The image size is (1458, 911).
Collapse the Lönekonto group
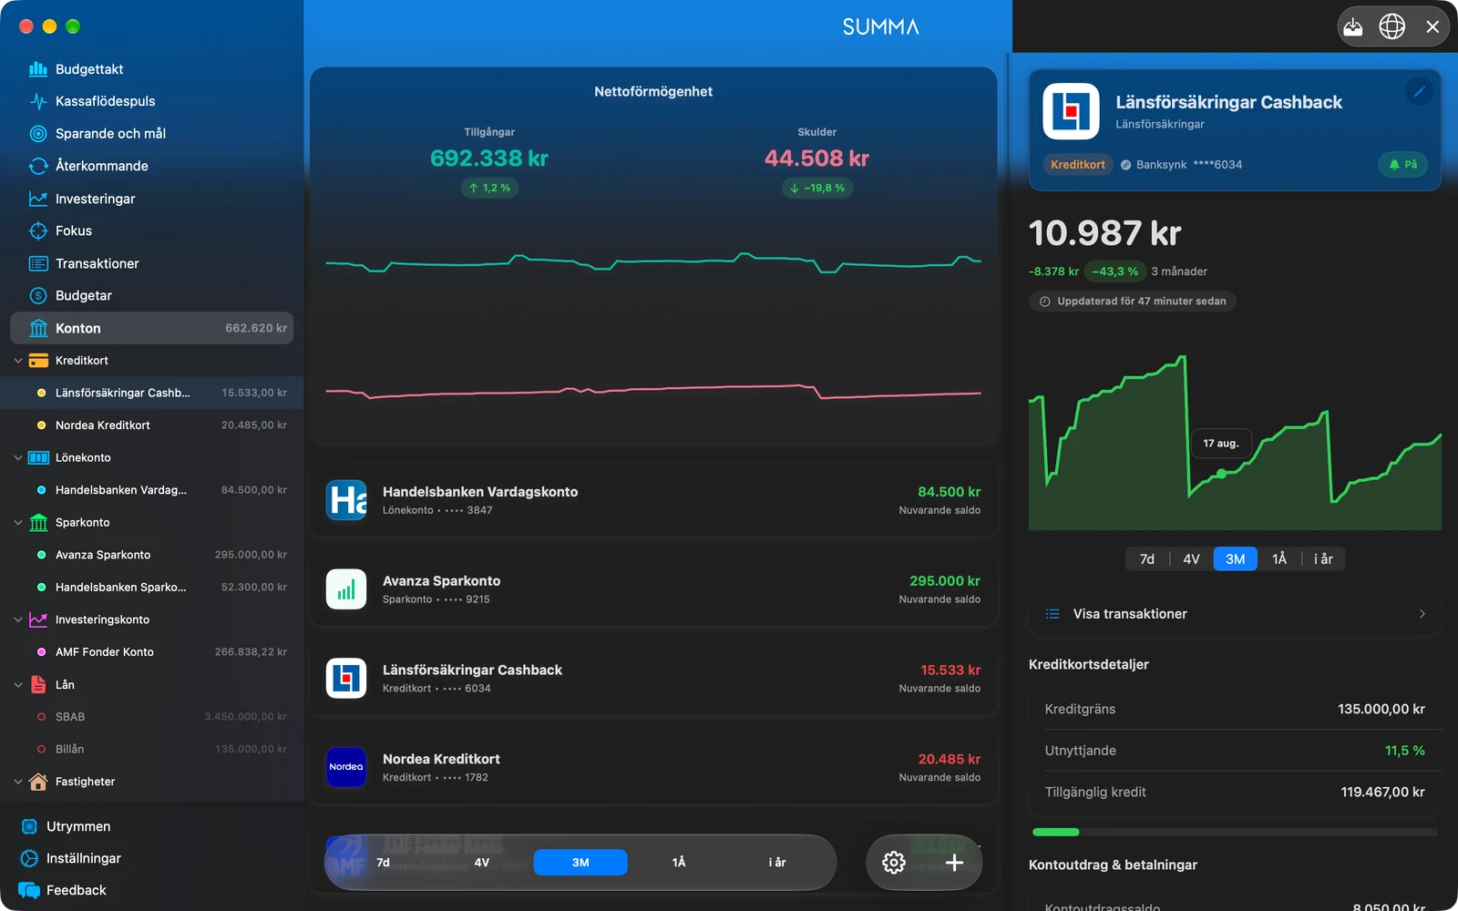point(18,457)
